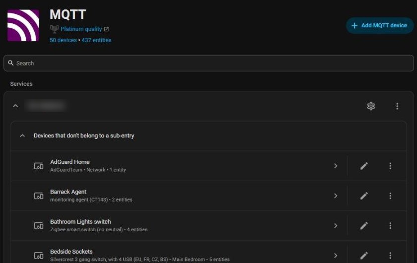The height and width of the screenshot is (263, 417).
Task: Click the Bathroom Lights switch device icon
Action: point(39,226)
